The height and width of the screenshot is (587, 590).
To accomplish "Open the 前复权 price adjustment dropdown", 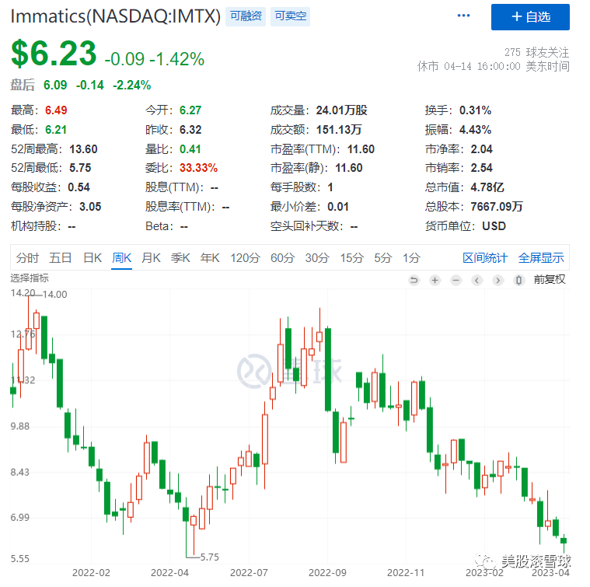I will (x=549, y=280).
